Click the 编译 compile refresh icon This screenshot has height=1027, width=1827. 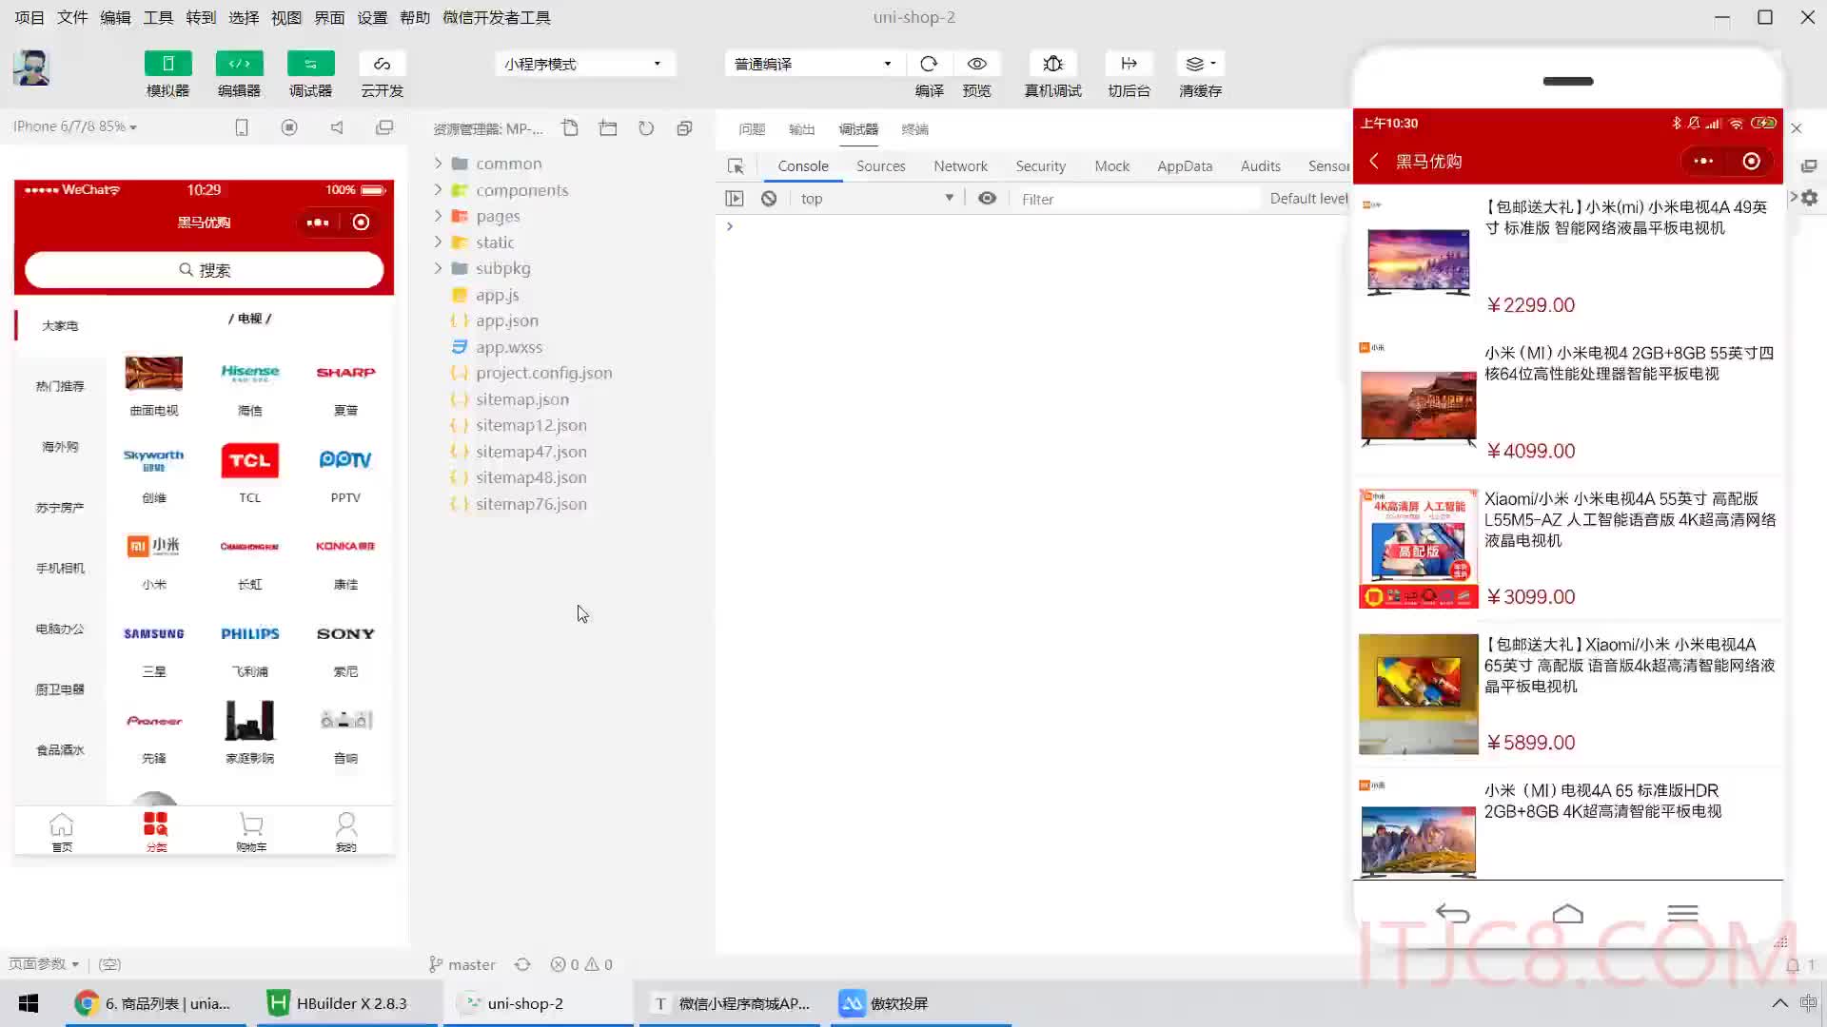click(x=929, y=64)
